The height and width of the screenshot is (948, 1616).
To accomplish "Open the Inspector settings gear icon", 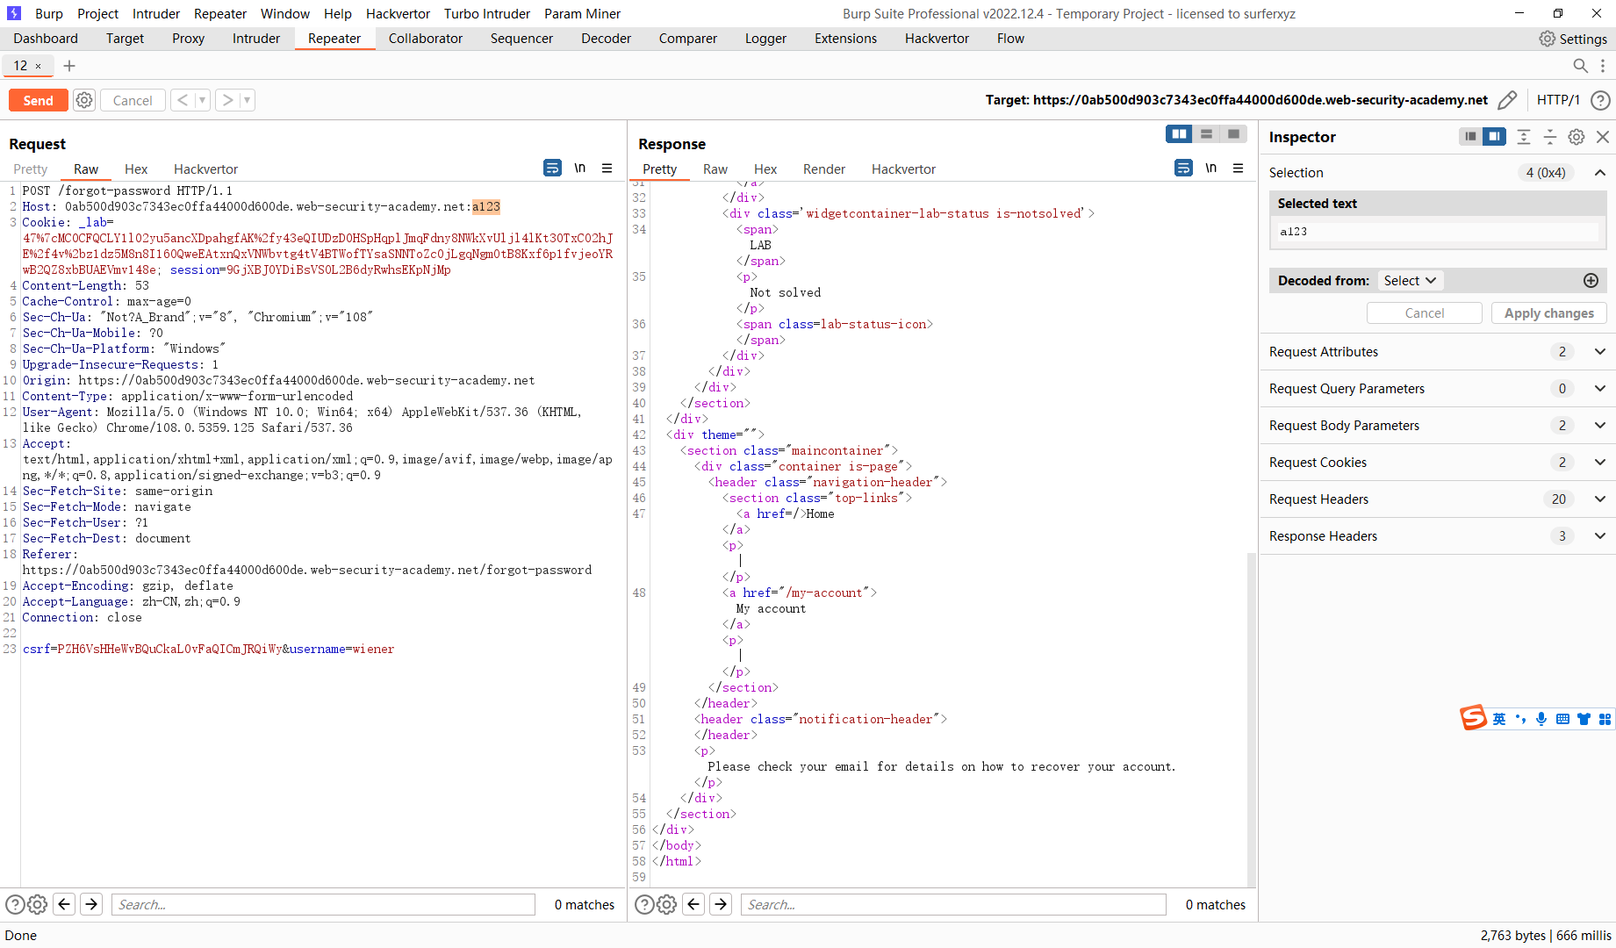I will click(x=1576, y=137).
